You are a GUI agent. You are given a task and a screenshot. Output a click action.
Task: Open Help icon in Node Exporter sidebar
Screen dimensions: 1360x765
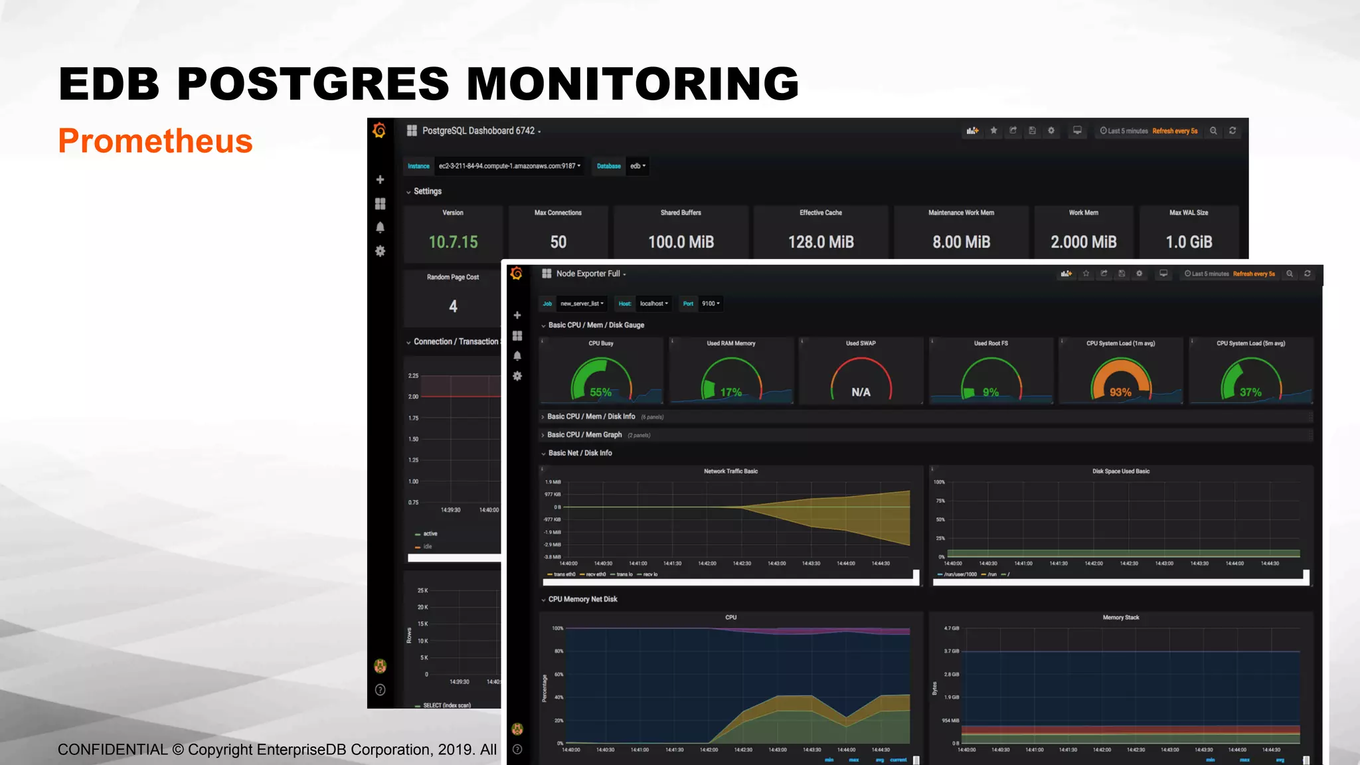point(517,749)
